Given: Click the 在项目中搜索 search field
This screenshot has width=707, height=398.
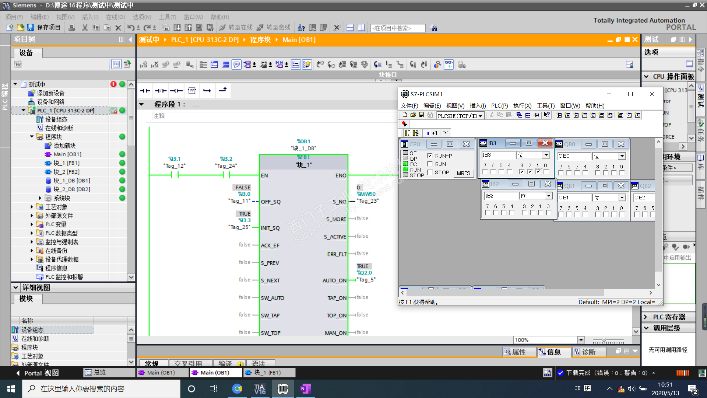Looking at the screenshot, I should click(x=398, y=28).
